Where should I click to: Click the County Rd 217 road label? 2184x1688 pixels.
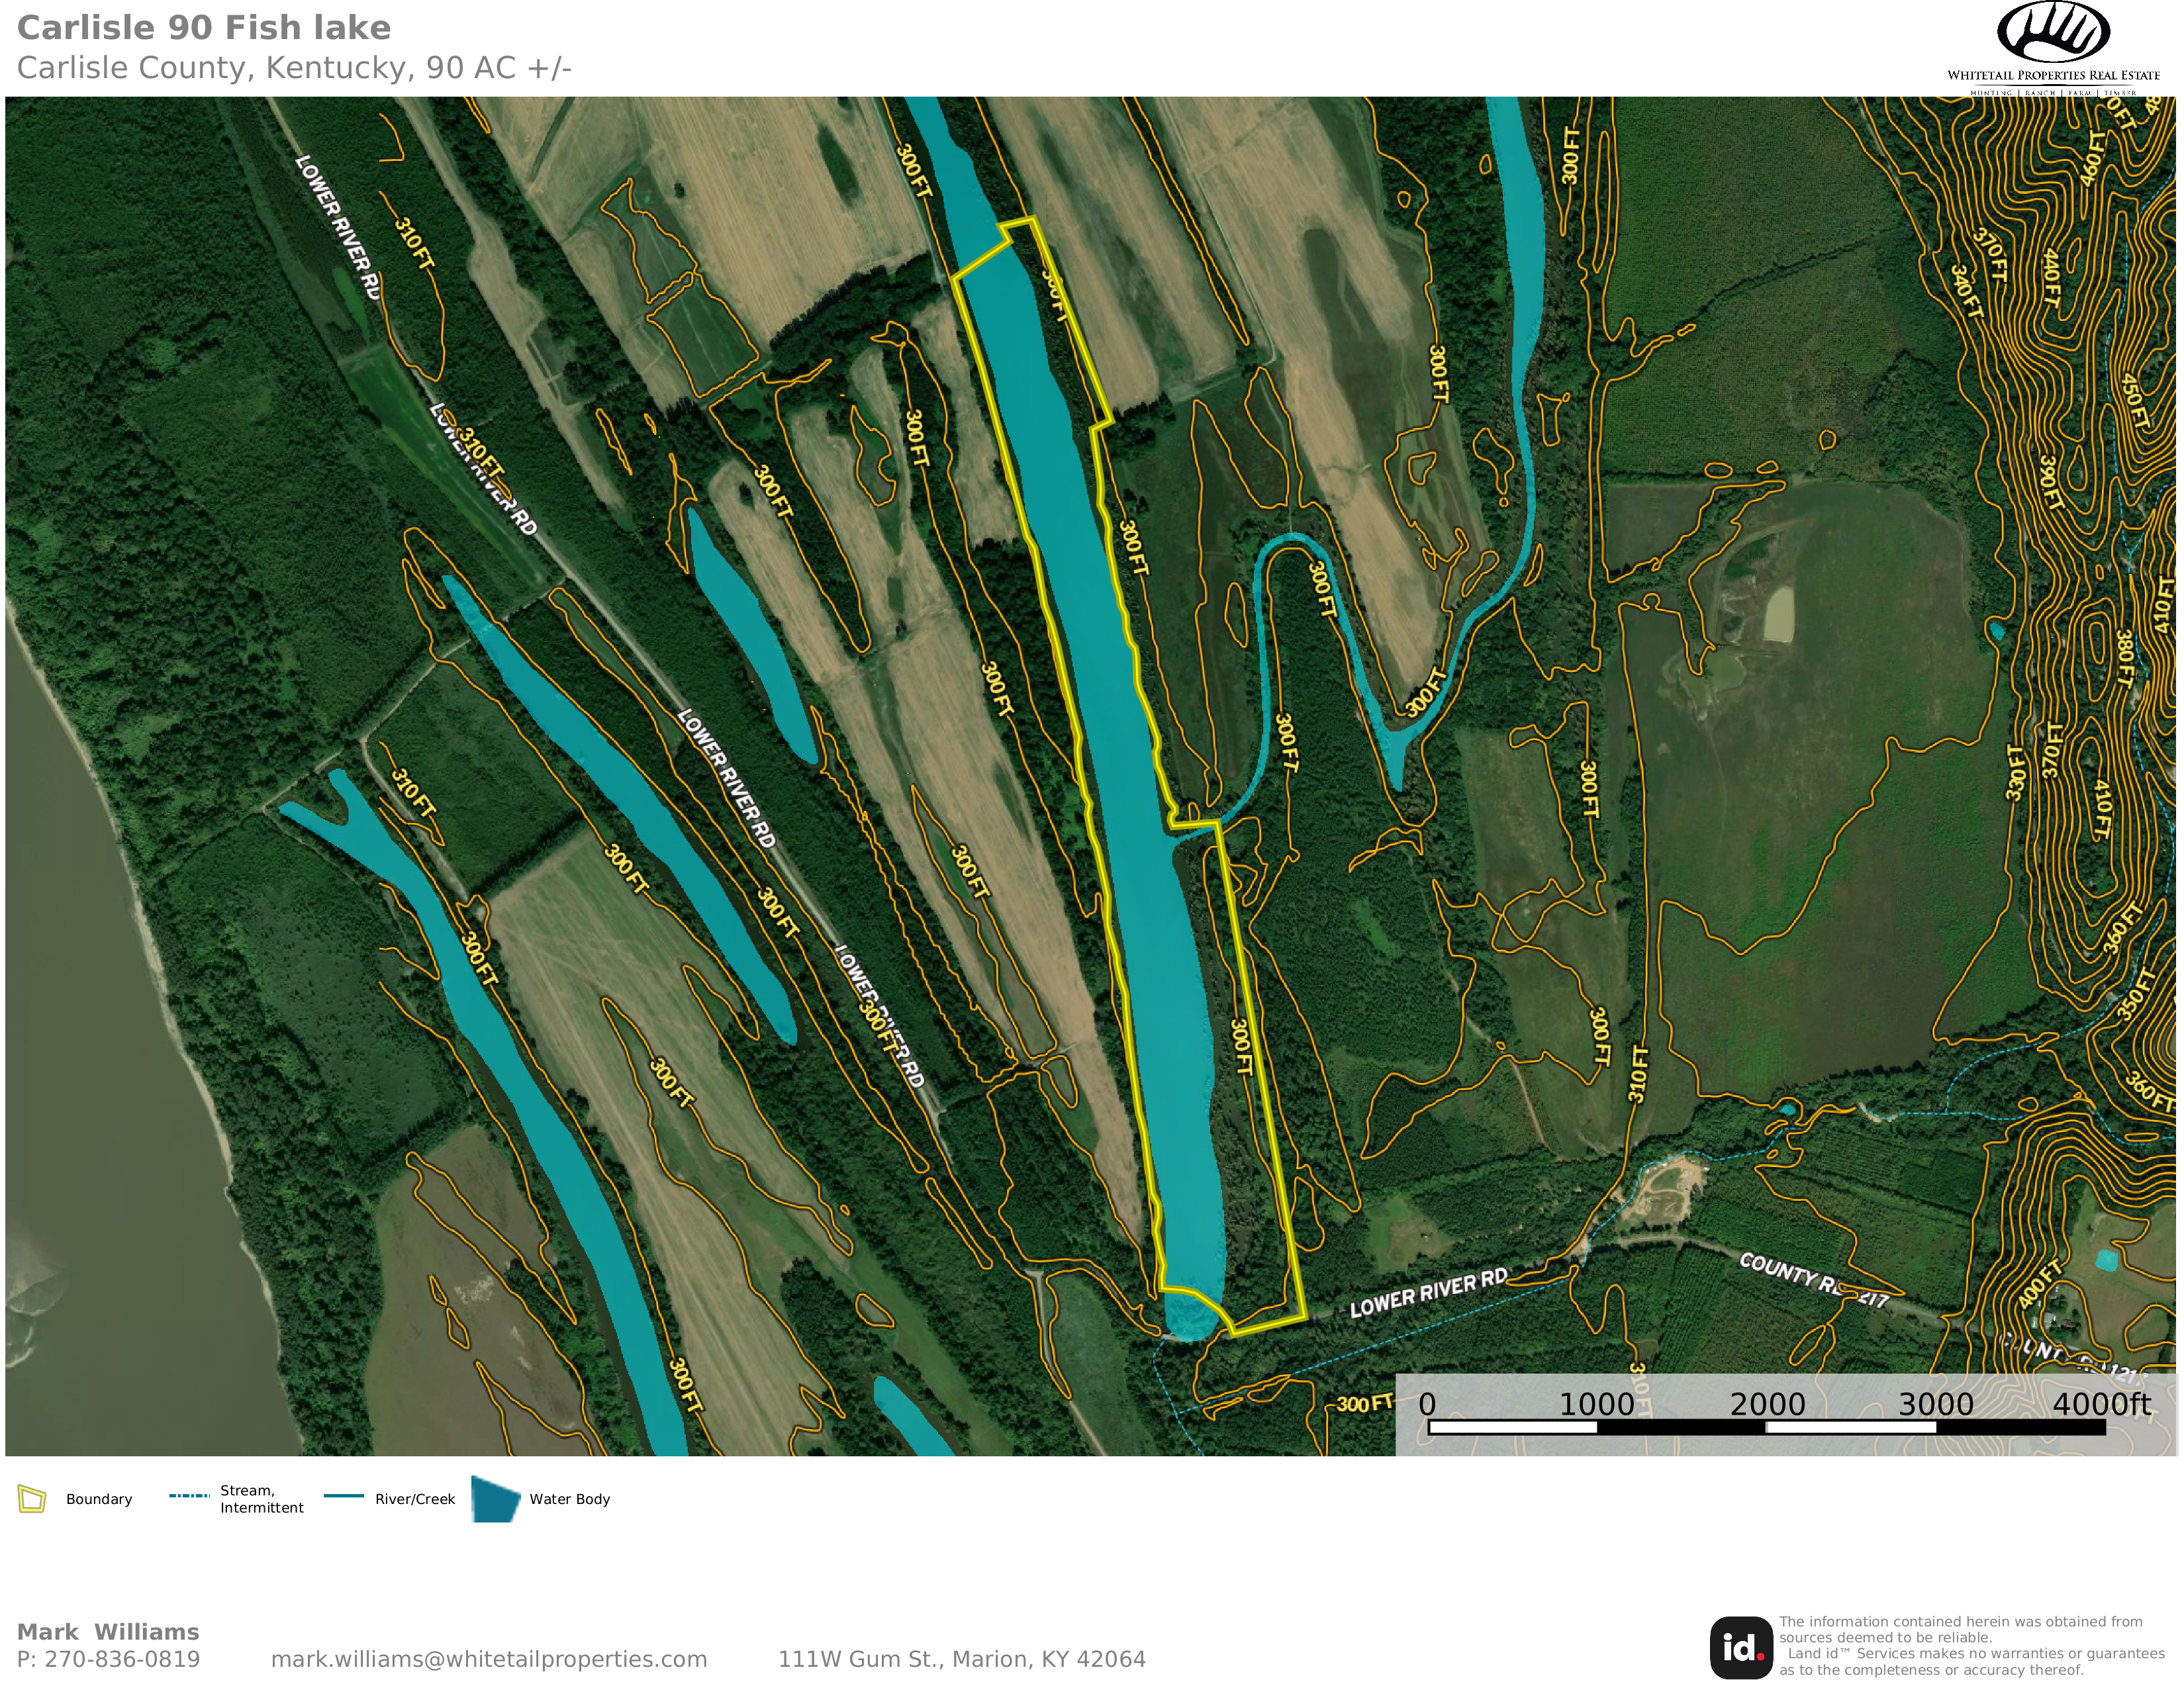click(1812, 1280)
